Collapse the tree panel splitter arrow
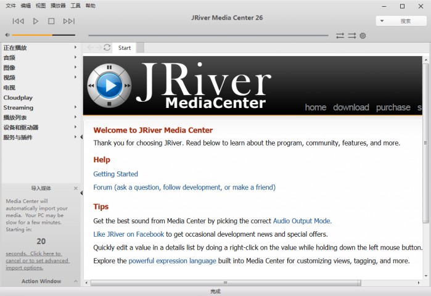This screenshot has width=431, height=296. 81,137
